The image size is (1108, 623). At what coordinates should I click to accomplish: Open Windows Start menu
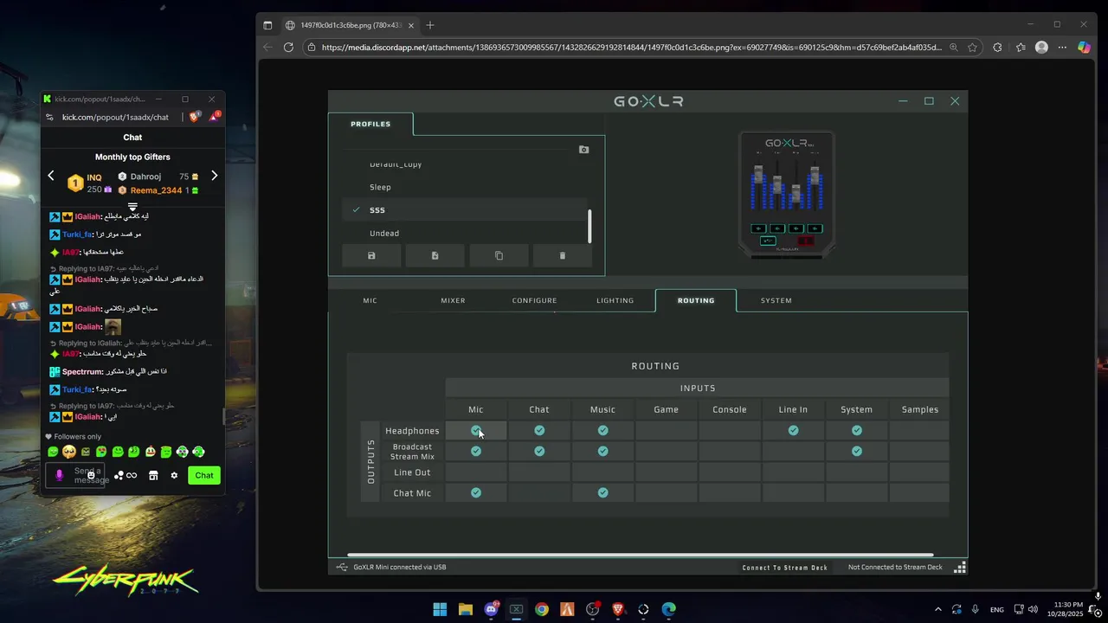[x=440, y=609]
